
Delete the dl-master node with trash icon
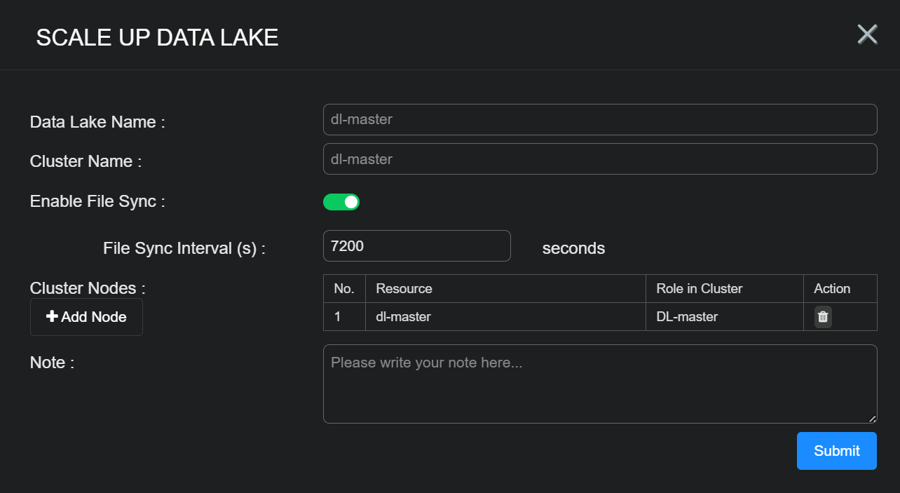823,317
